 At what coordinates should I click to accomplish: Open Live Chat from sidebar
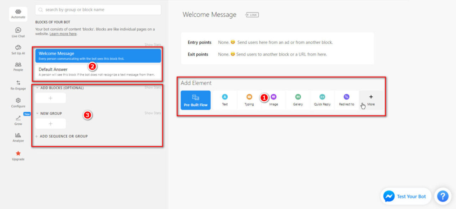(x=18, y=33)
